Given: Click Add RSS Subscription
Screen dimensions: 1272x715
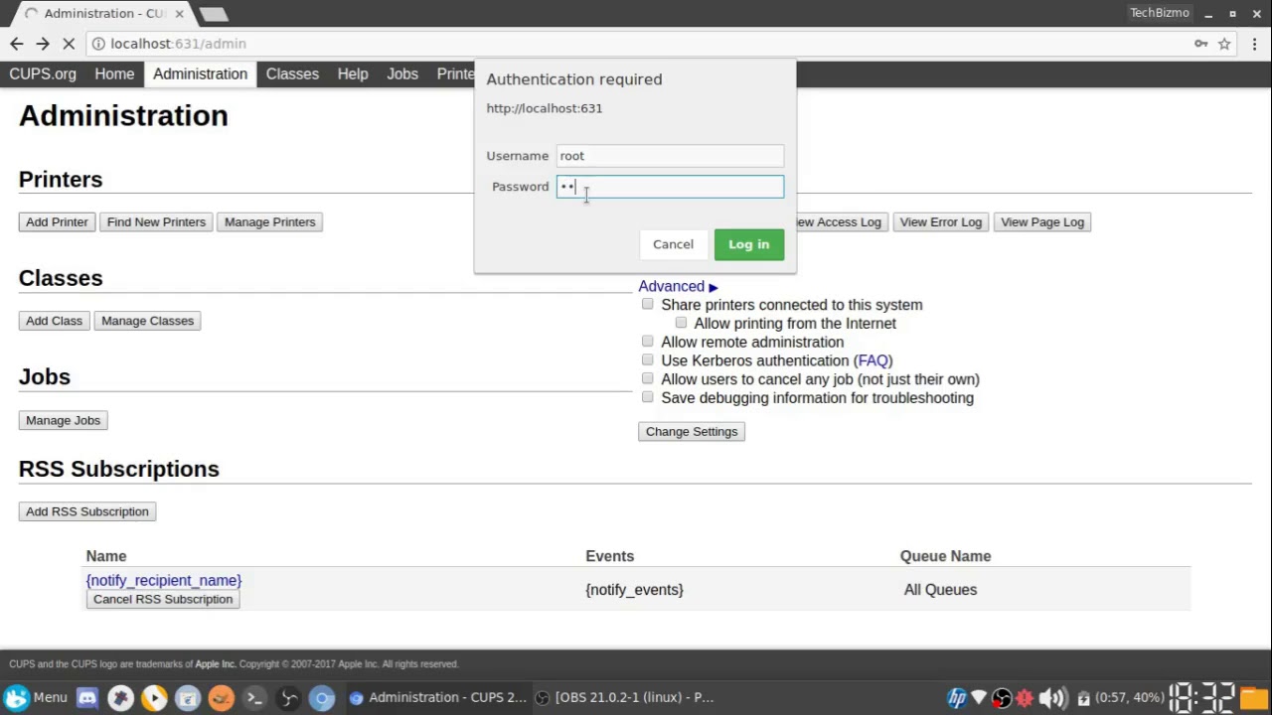Looking at the screenshot, I should (x=87, y=511).
